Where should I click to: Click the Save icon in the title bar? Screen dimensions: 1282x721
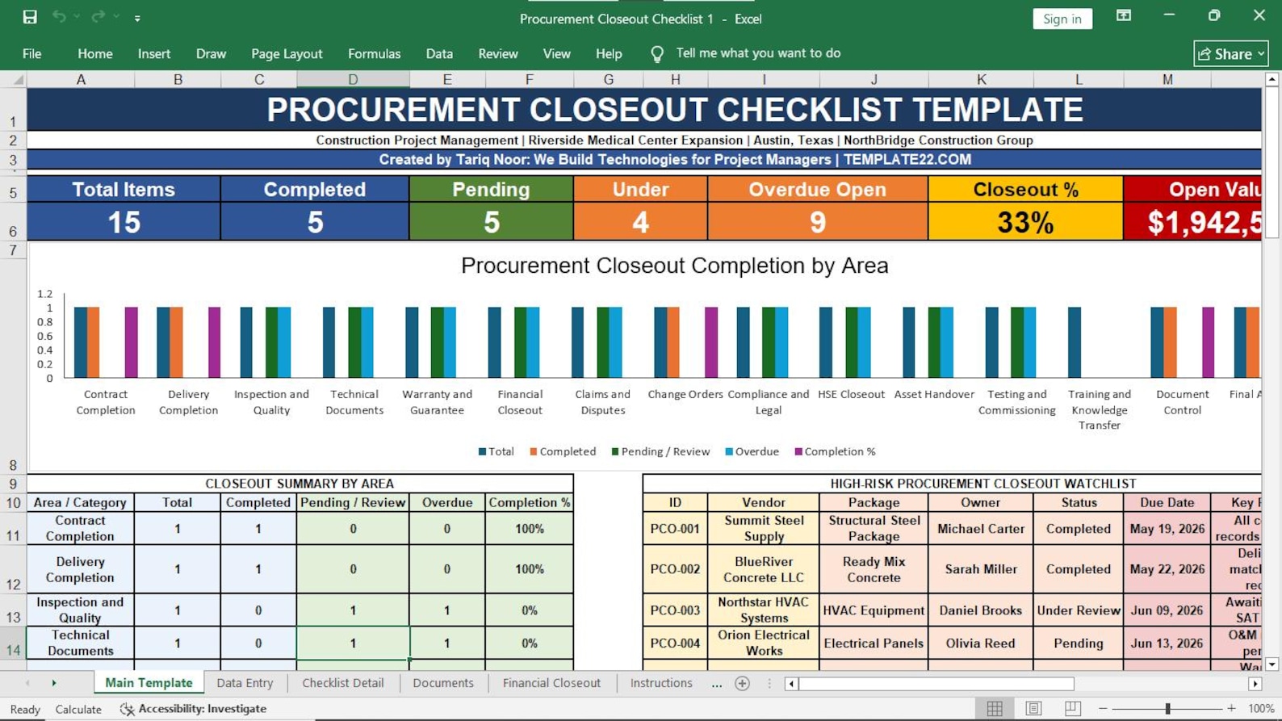[x=30, y=17]
